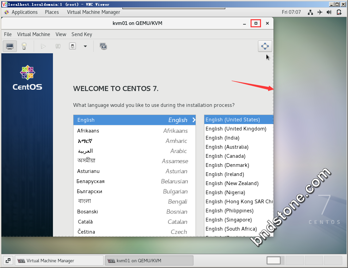Click the power/battery tray icon
This screenshot has width=348, height=268.
point(339,12)
